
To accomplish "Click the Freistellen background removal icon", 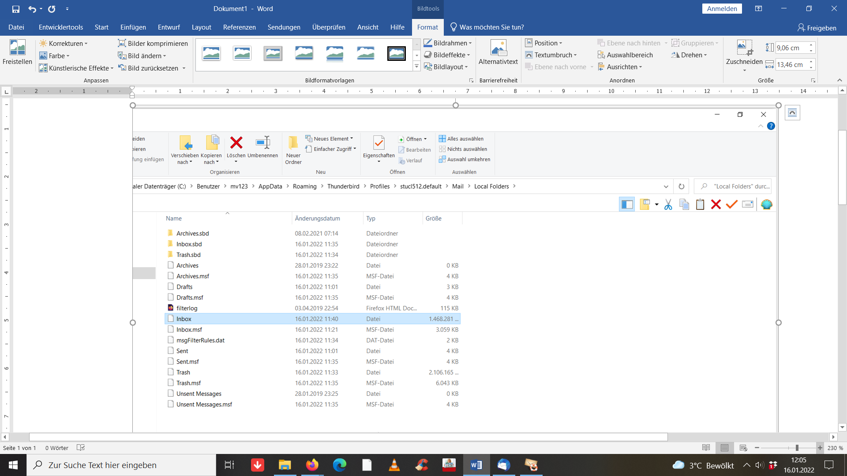I will (17, 48).
